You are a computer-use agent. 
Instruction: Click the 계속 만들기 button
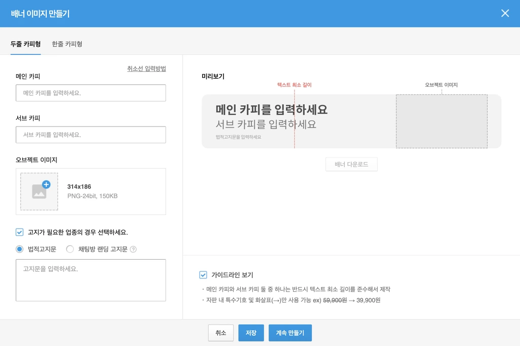tap(290, 333)
